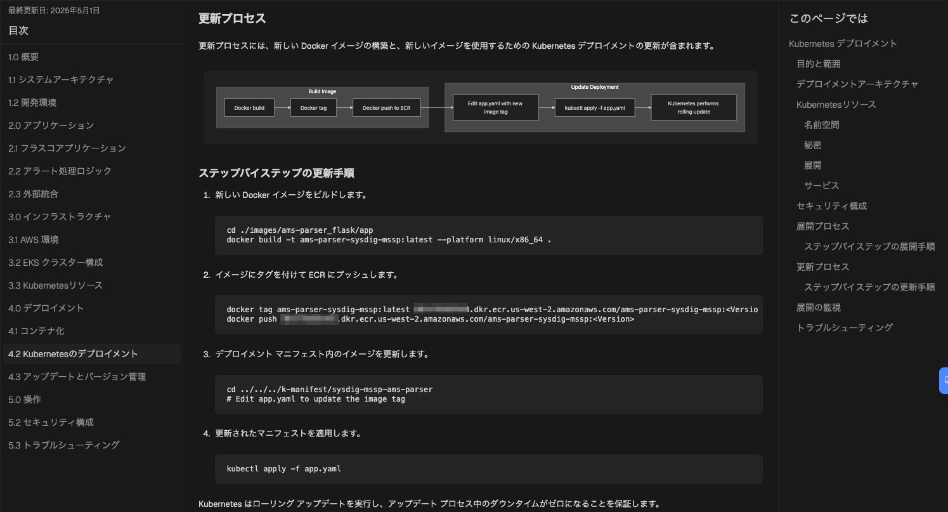Jump to '展開' subsection
948x512 pixels.
tap(813, 166)
